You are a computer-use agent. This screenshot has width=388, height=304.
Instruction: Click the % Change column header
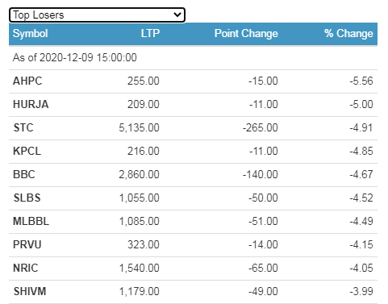click(x=348, y=34)
